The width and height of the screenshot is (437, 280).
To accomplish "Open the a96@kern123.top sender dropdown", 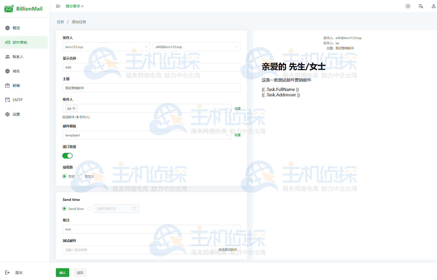I will pos(197,47).
